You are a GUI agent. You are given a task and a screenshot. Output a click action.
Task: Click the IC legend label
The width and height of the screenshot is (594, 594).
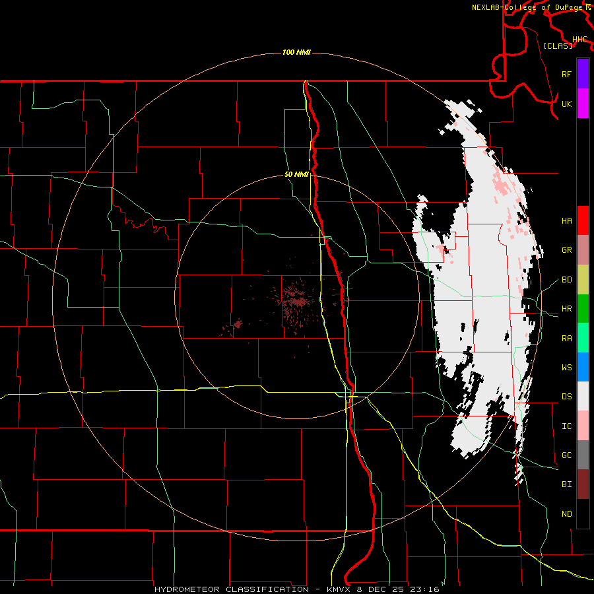[x=566, y=426]
